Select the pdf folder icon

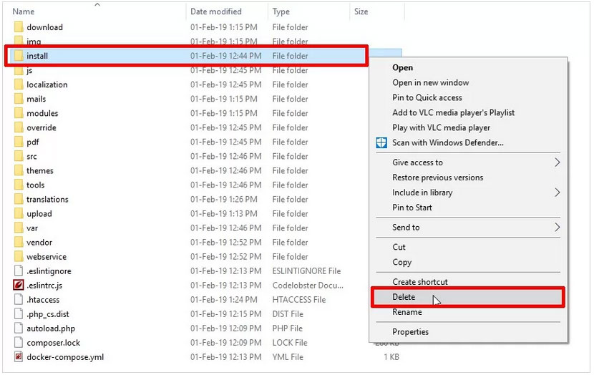pyautogui.click(x=19, y=142)
